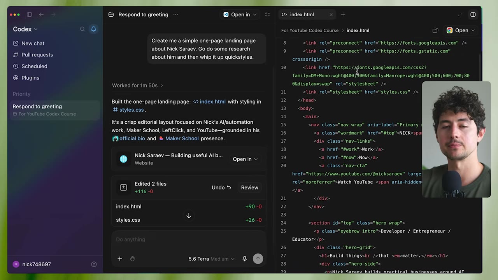This screenshot has height=280, width=498.
Task: Toggle the sidebar panel icon
Action: (29, 14)
